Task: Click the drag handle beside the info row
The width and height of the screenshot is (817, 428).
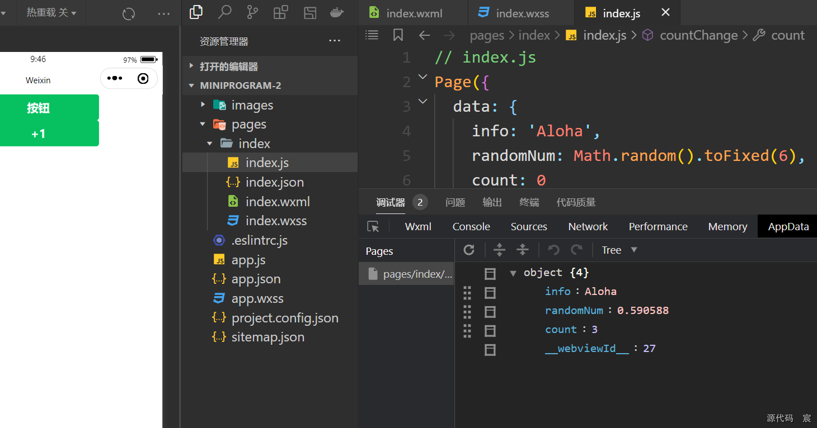Action: 467,292
